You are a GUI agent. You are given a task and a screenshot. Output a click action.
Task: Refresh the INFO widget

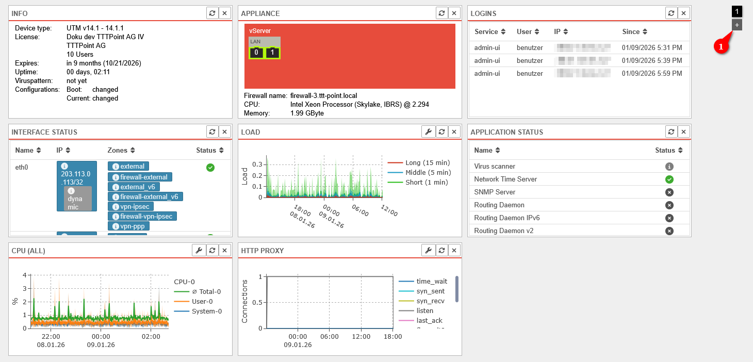coord(212,13)
